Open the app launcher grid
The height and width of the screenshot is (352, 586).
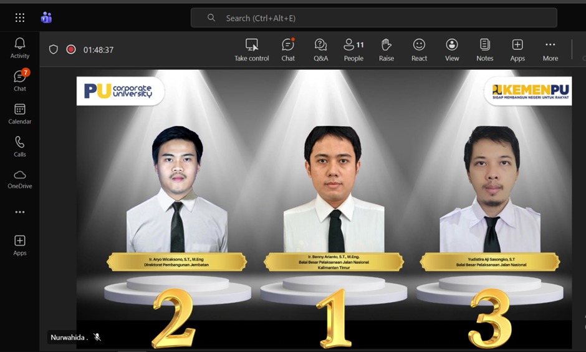(x=20, y=17)
